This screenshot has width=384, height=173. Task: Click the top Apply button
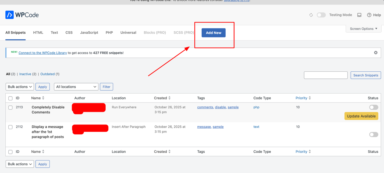tap(43, 87)
